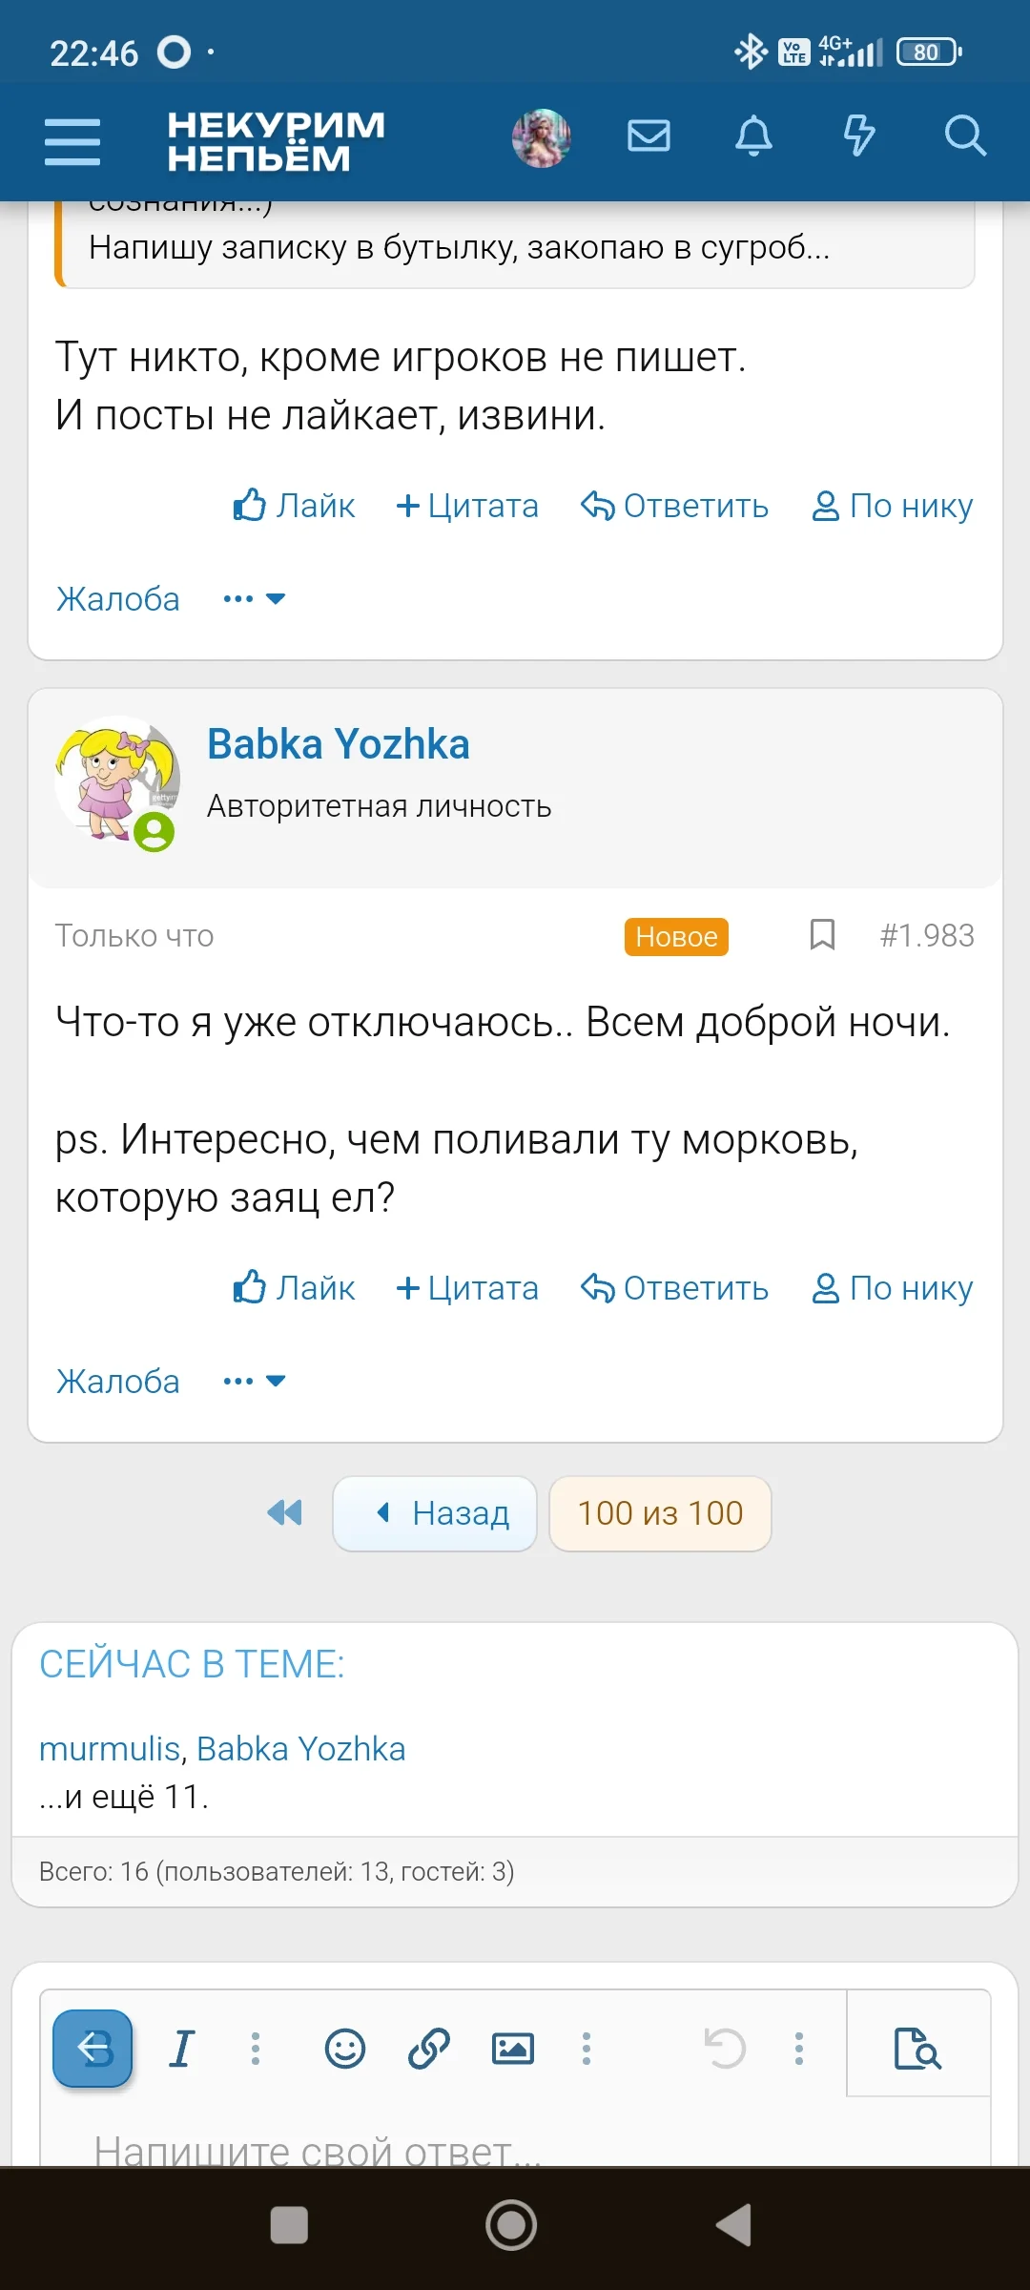Jump to first page double-arrow

[x=284, y=1512]
